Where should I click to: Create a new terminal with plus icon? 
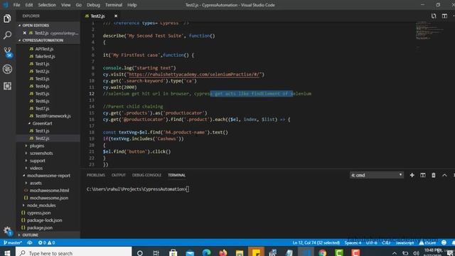(x=412, y=175)
